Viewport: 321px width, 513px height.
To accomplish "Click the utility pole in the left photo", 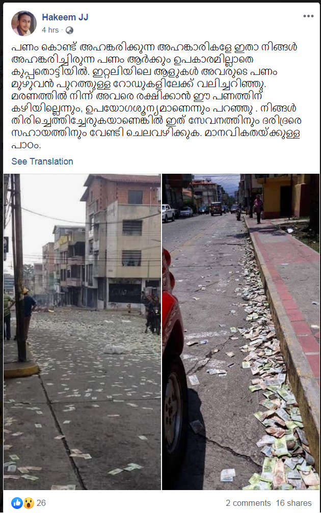I will click(x=20, y=268).
